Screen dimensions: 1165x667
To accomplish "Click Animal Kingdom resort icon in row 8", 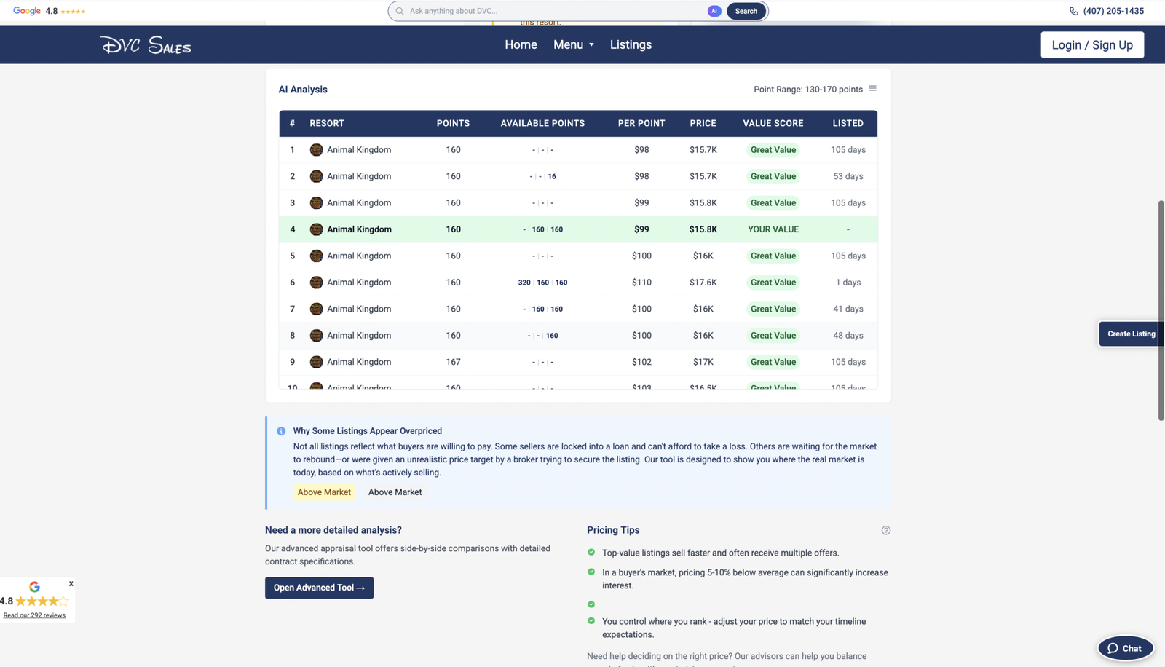I will pyautogui.click(x=316, y=336).
